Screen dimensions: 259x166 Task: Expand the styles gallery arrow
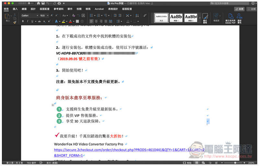[200, 18]
